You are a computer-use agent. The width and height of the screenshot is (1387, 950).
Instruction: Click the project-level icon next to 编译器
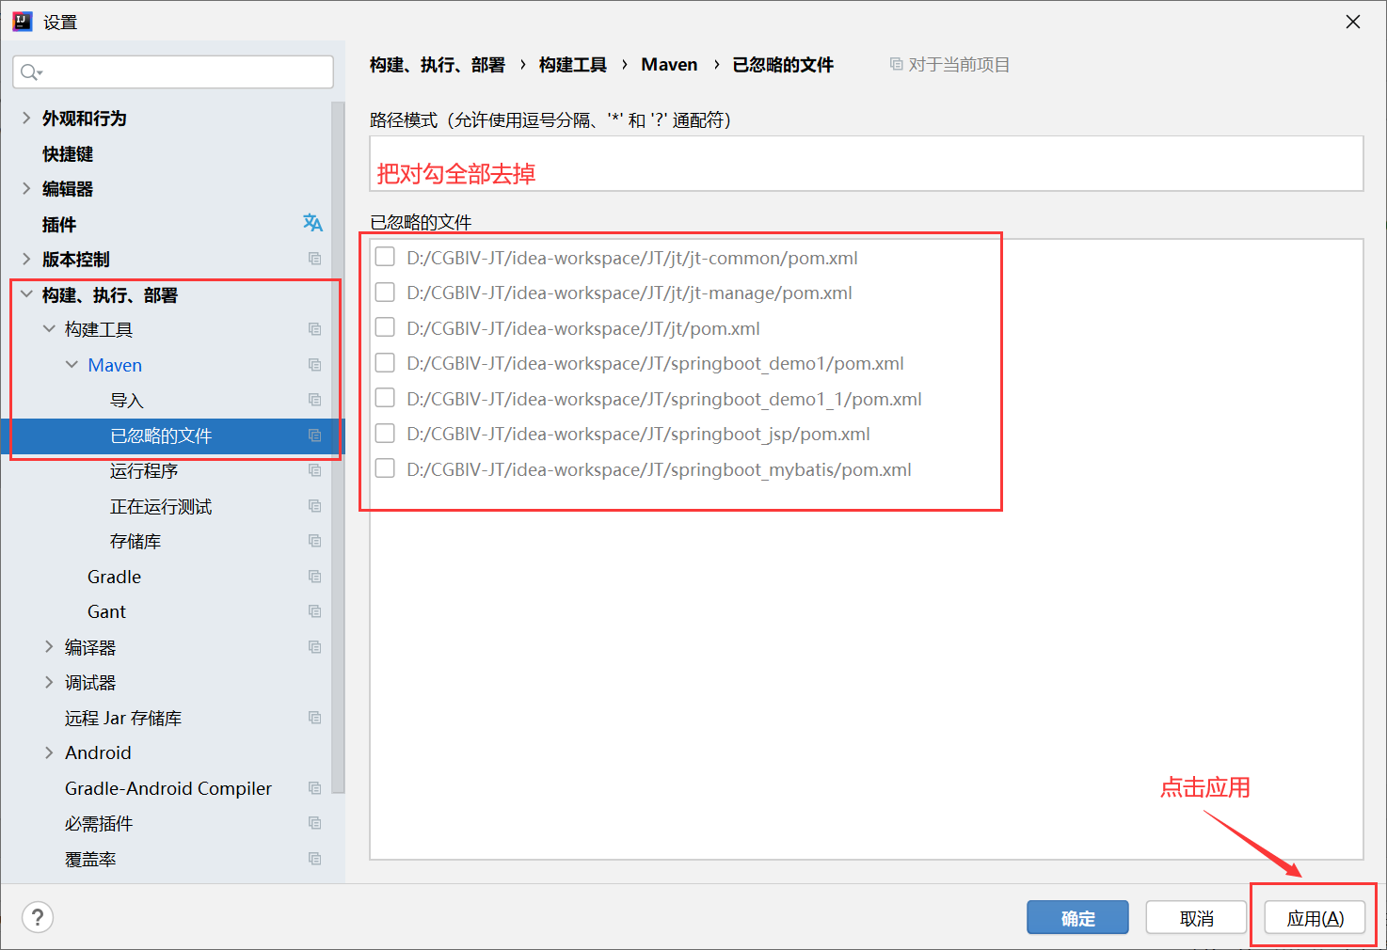[315, 647]
